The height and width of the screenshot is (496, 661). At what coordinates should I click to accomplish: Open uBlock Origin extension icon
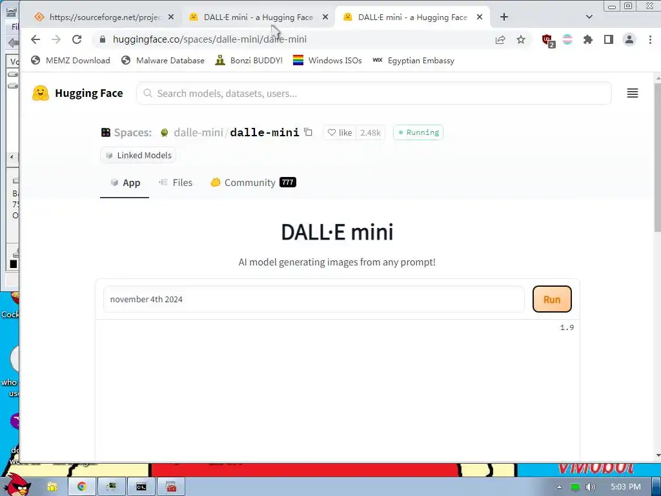pos(548,41)
